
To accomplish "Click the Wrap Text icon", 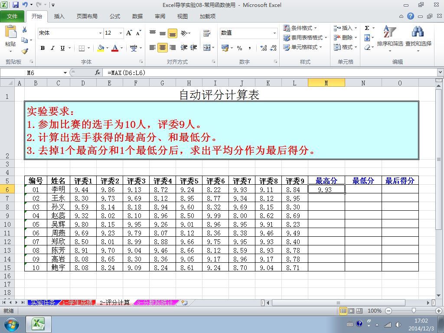I will pos(207,33).
